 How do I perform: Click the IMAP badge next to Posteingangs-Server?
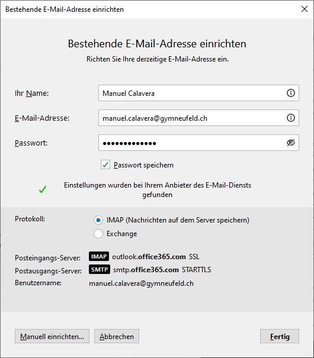(x=99, y=257)
